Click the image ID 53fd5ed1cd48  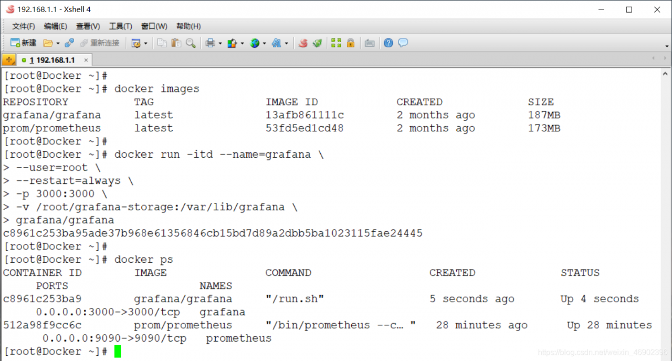click(304, 128)
